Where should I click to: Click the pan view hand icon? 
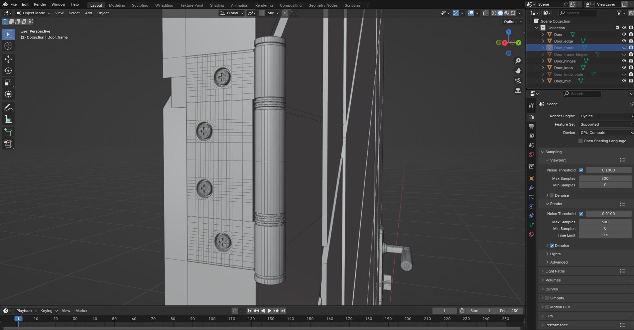coord(518,71)
